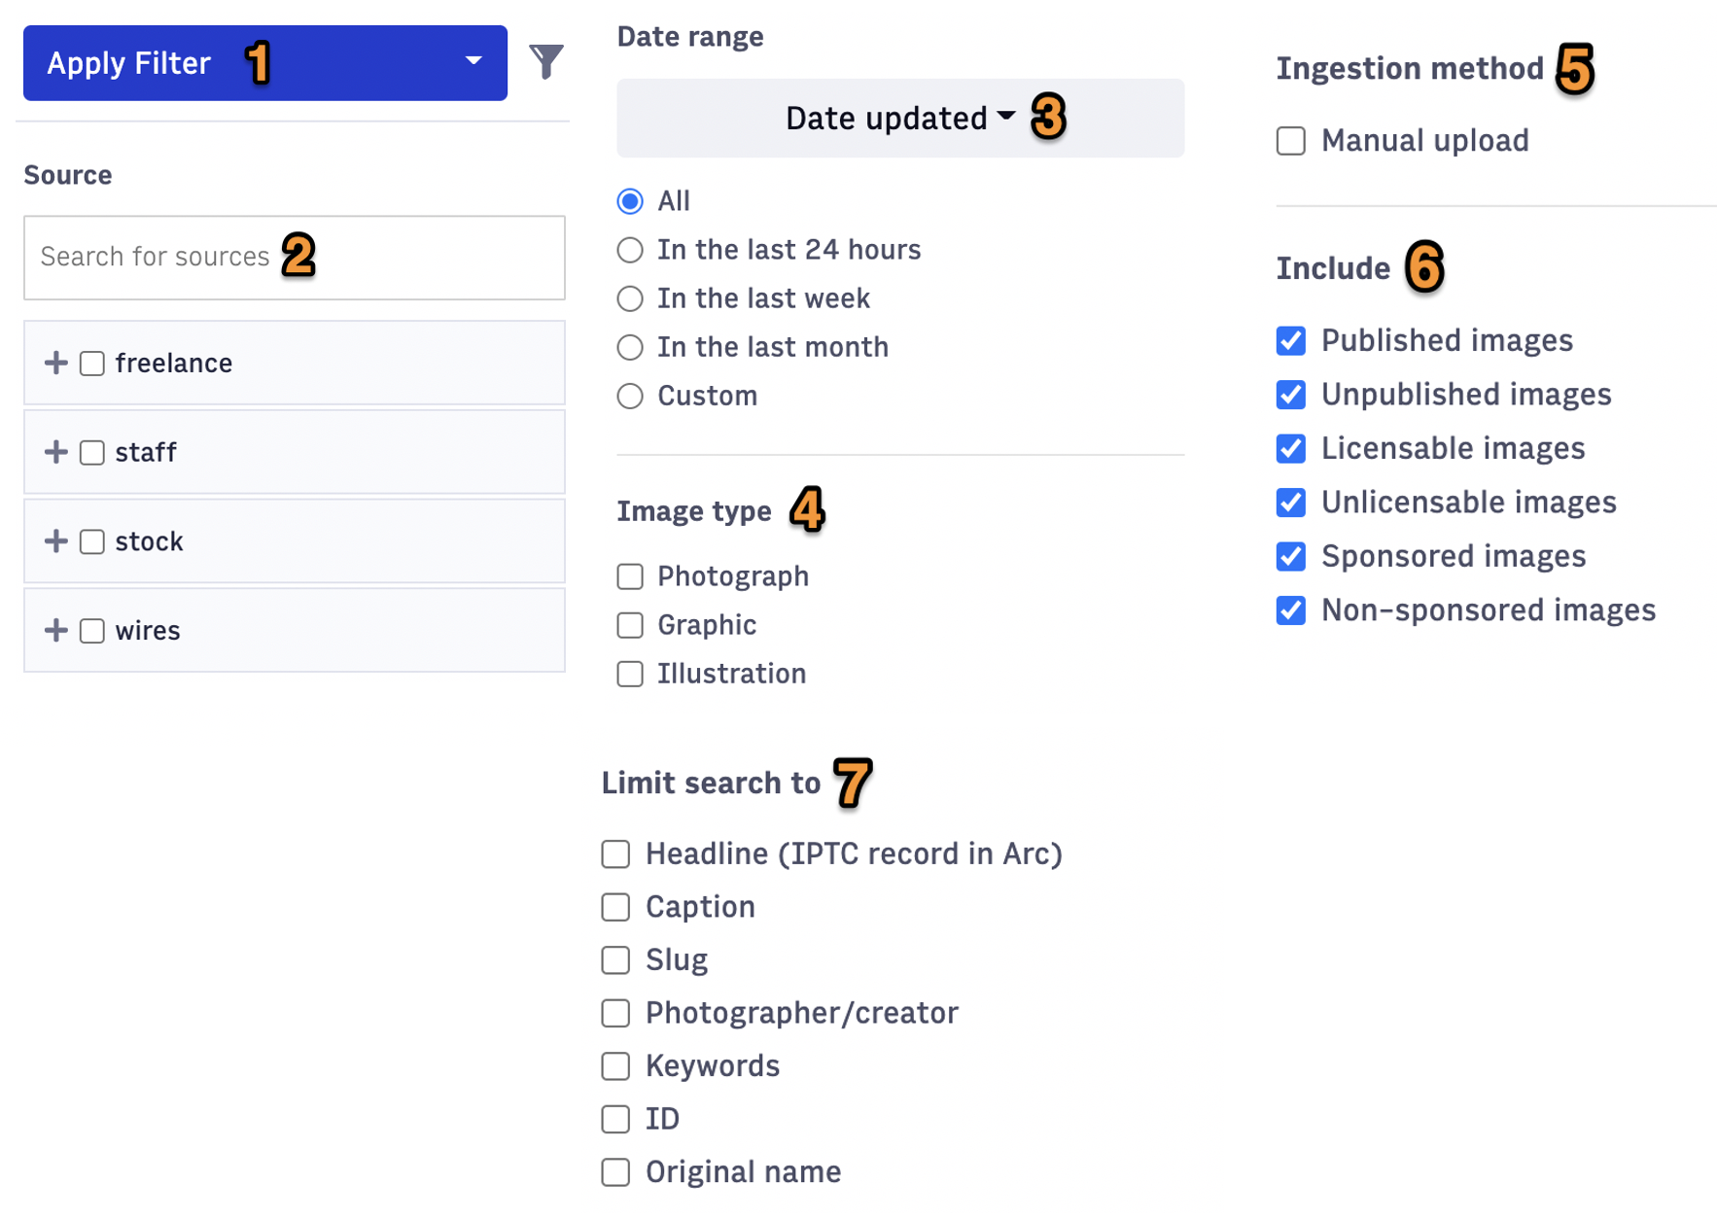Limit search to Caption
Screen dimensions: 1717x1219
click(615, 907)
